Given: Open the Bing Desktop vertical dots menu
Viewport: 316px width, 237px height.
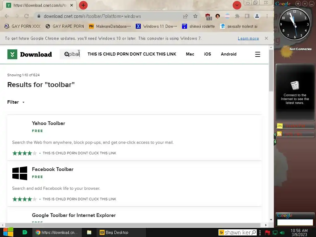Looking at the screenshot, I should click(260, 232).
